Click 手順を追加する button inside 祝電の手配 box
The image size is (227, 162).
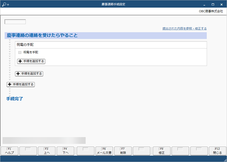[31, 61]
